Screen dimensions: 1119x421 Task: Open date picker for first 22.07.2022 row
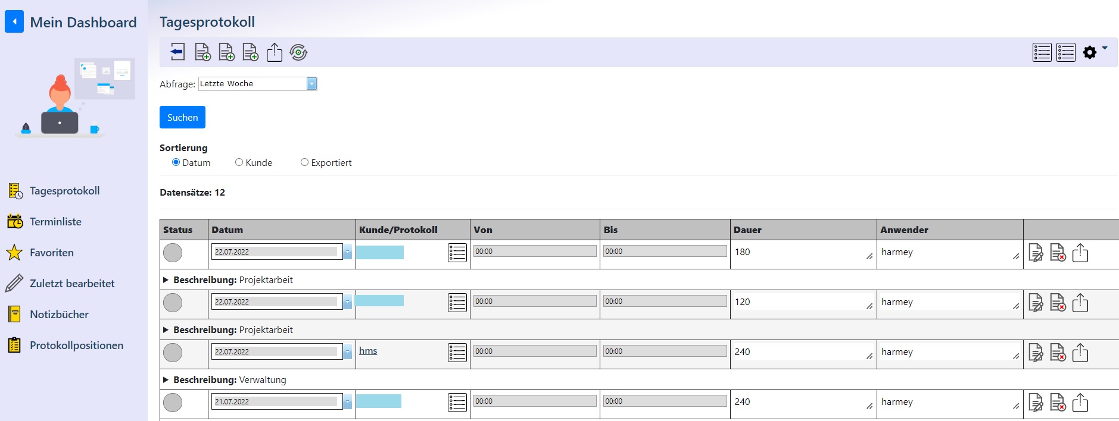pos(347,252)
